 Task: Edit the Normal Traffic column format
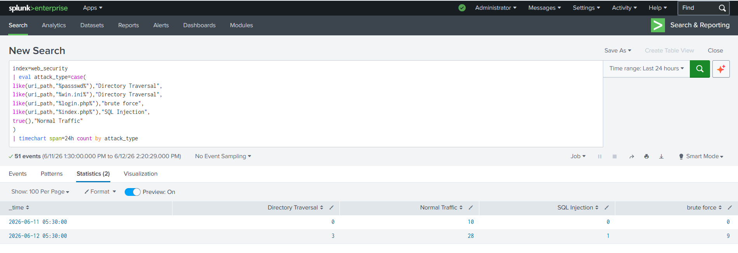[x=470, y=208]
